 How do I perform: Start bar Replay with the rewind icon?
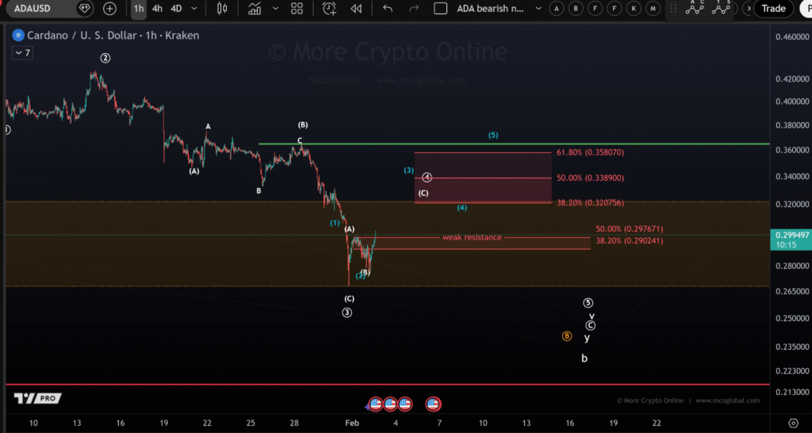coord(356,8)
